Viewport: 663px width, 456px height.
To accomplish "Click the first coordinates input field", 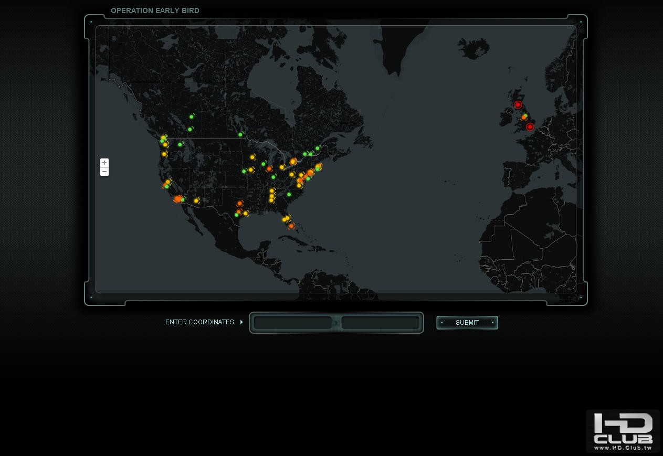I will pos(292,323).
